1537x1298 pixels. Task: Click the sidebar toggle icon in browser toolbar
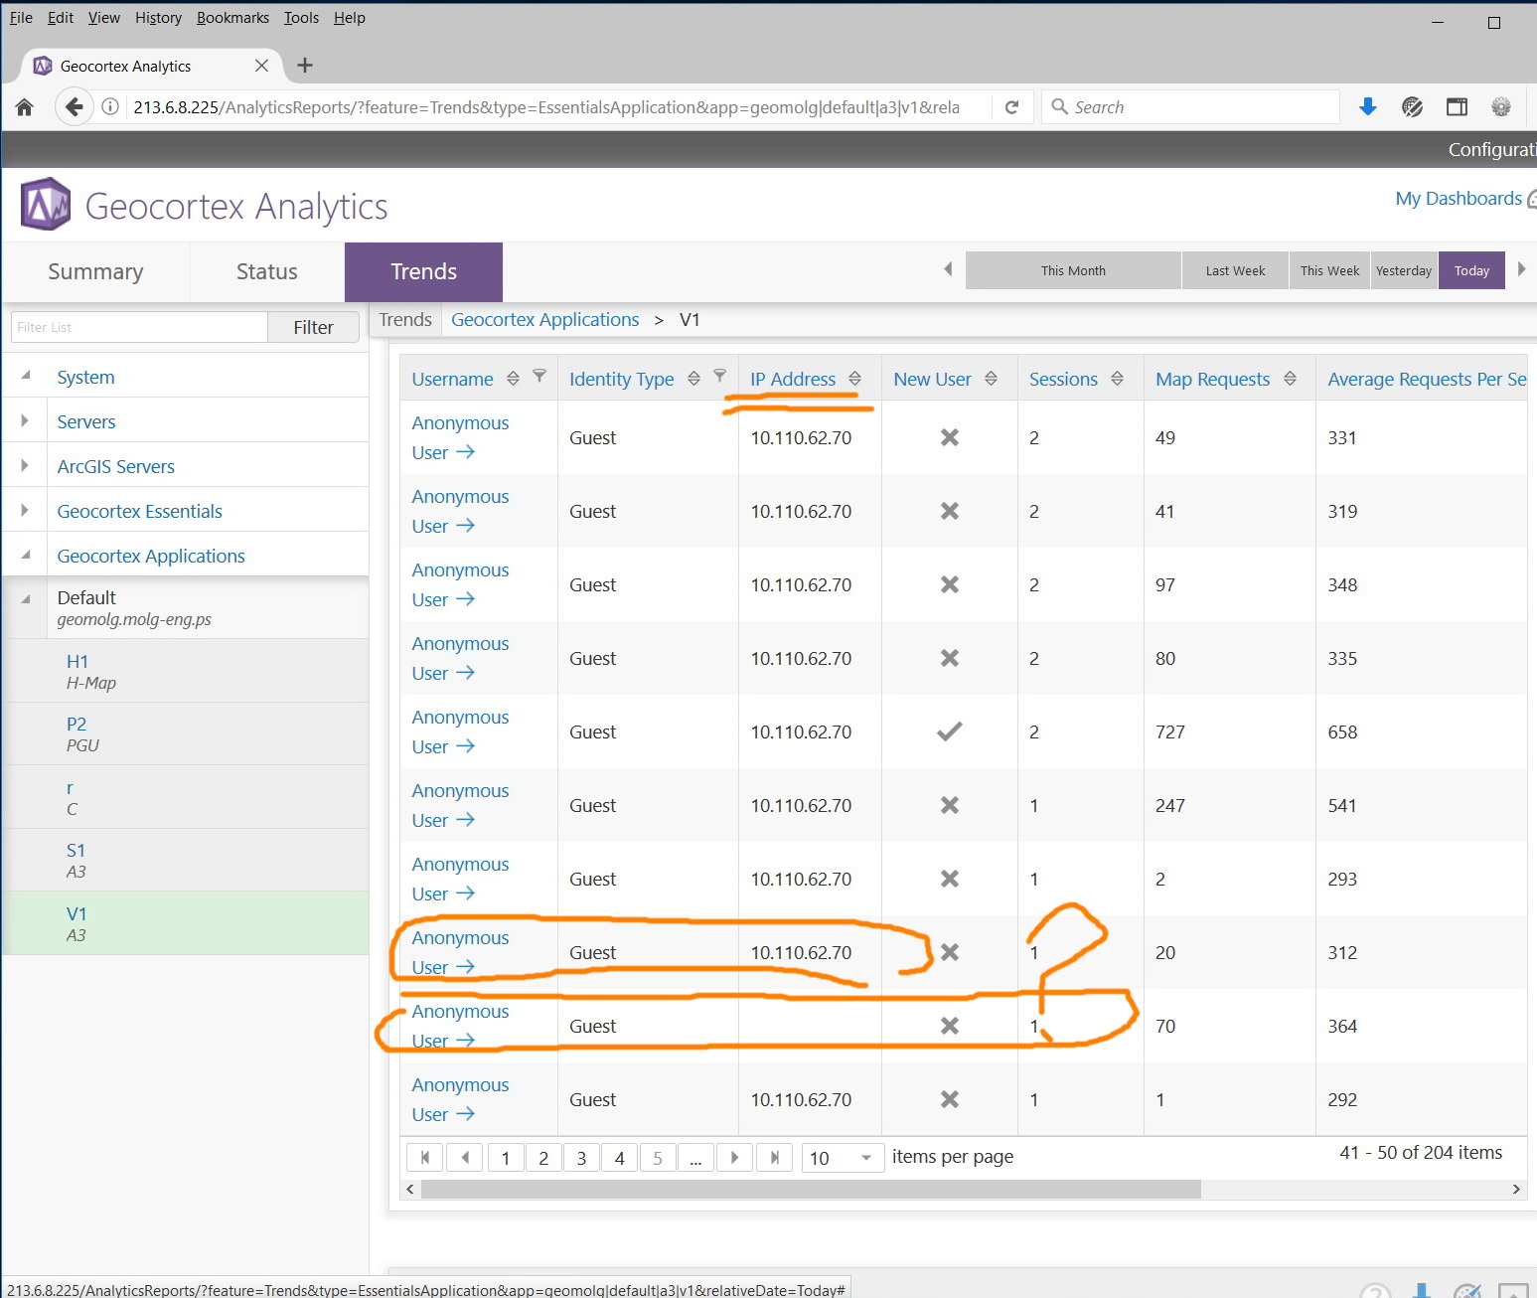pyautogui.click(x=1457, y=107)
